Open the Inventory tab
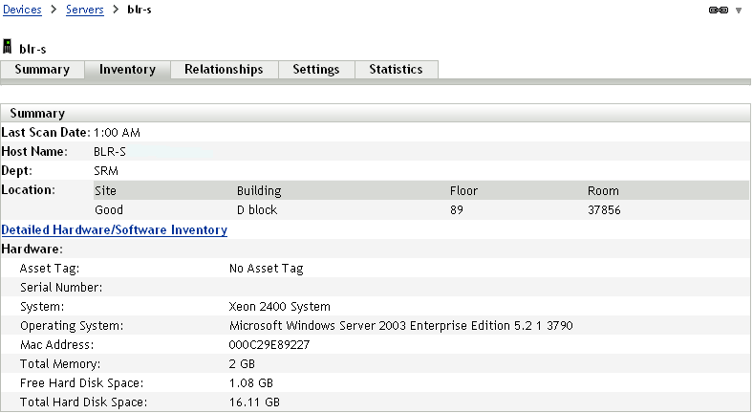The image size is (753, 413). tap(127, 70)
